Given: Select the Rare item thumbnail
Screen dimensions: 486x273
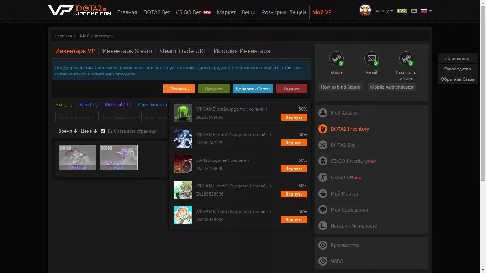Looking at the screenshot, I should pyautogui.click(x=119, y=157).
